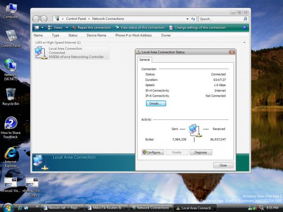Select the Local Area Connection item icon
The height and width of the screenshot is (212, 283).
click(x=41, y=53)
